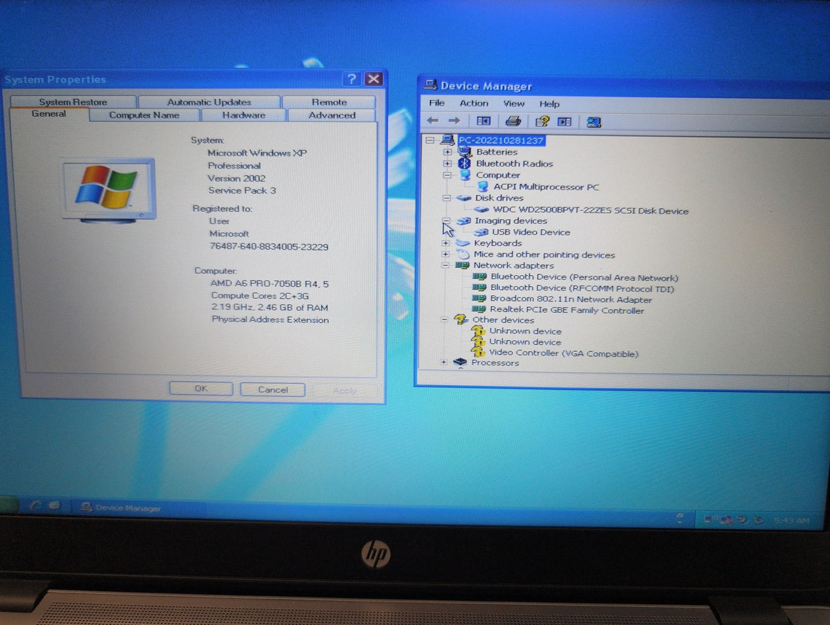
Task: Switch to the Remote tab
Action: [x=329, y=102]
